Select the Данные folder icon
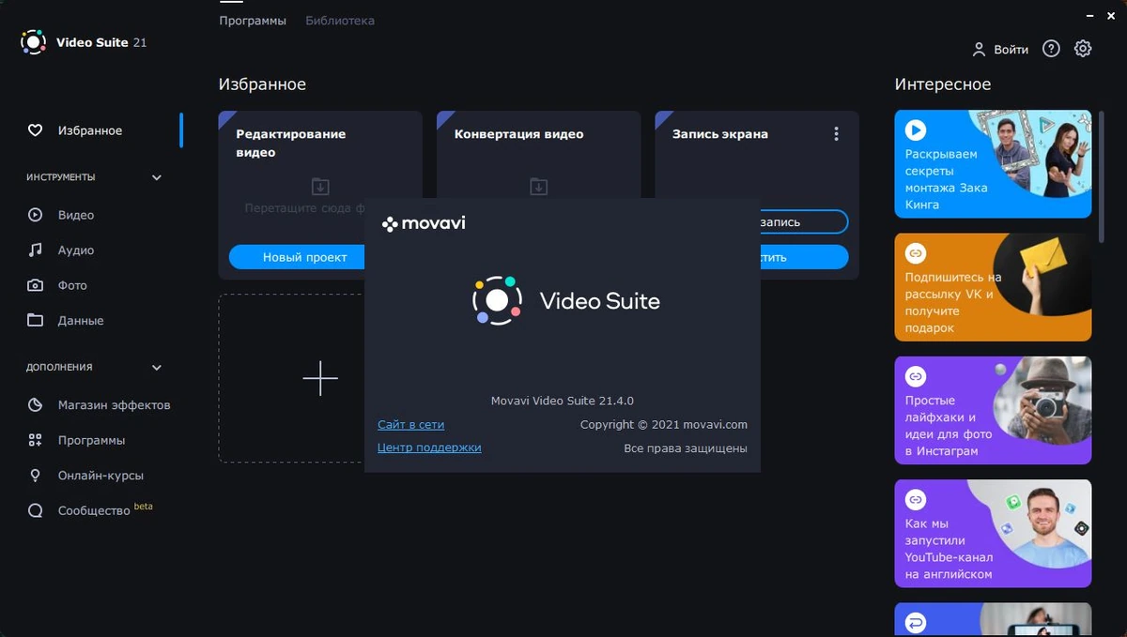Image resolution: width=1127 pixels, height=637 pixels. 35,321
